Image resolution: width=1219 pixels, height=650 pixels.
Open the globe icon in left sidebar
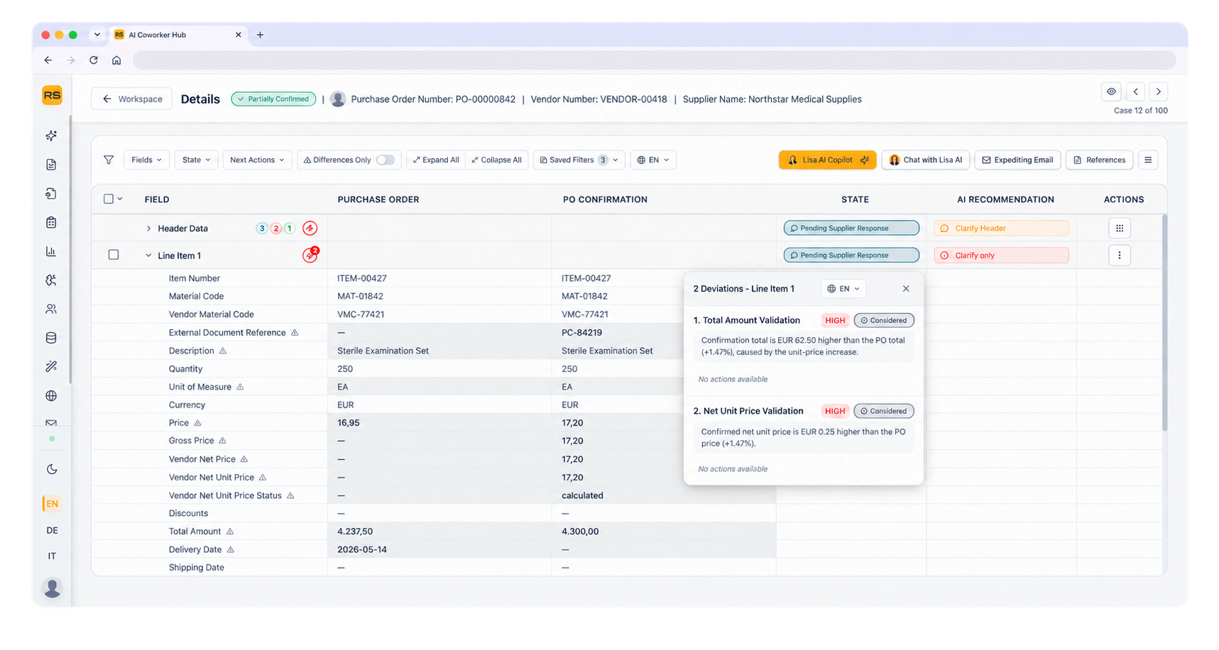[x=51, y=396]
